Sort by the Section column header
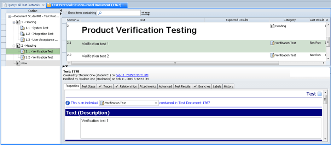Image resolution: width=331 pixels, height=145 pixels. click(73, 20)
